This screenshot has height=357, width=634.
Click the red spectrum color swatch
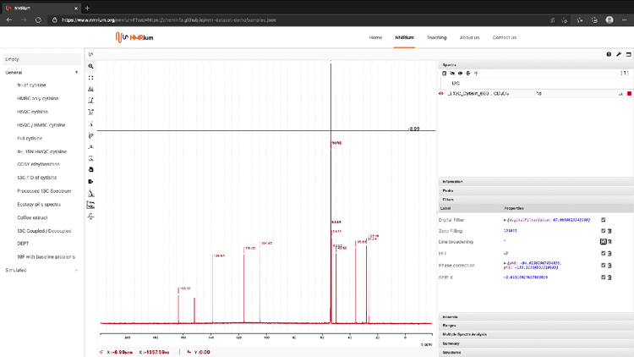[x=628, y=94]
